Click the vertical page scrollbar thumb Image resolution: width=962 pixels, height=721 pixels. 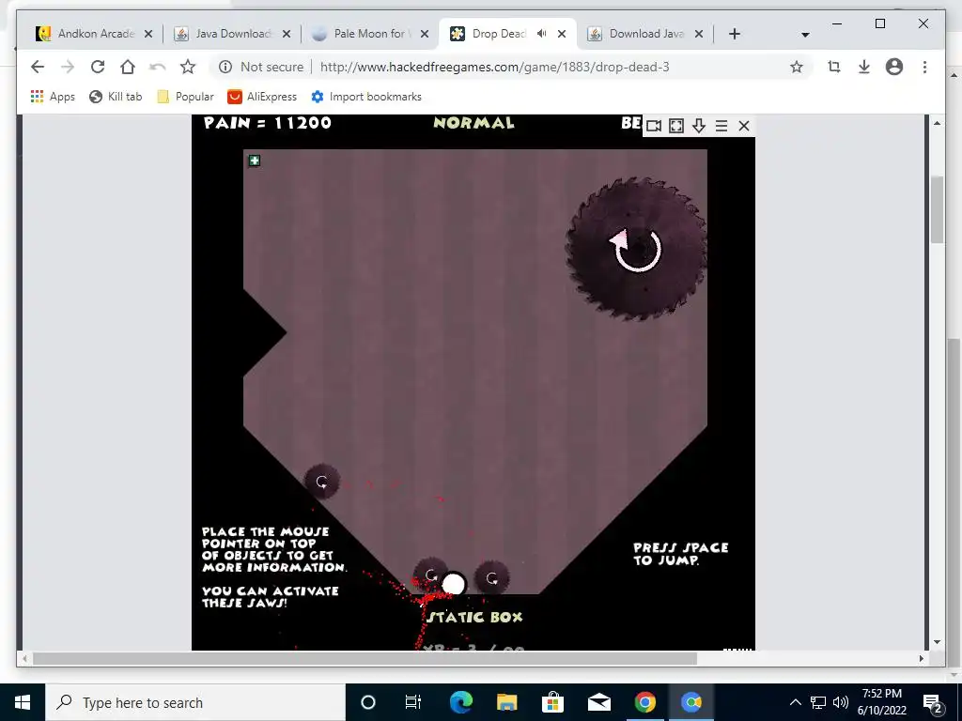pyautogui.click(x=937, y=209)
